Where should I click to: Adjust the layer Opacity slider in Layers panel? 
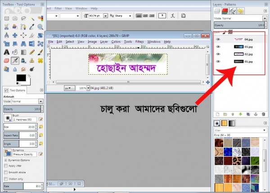240,25
